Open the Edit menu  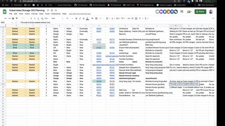15,14
